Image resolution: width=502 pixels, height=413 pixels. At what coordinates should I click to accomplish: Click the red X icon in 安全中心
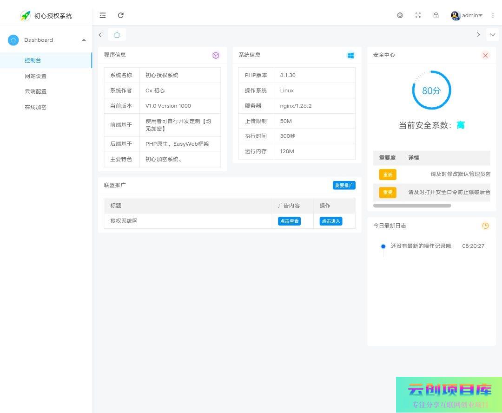(x=485, y=55)
